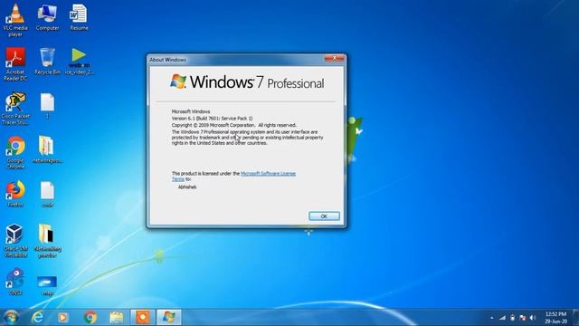Launch Internet Explorer from the taskbar
579x326 pixels.
point(37,317)
